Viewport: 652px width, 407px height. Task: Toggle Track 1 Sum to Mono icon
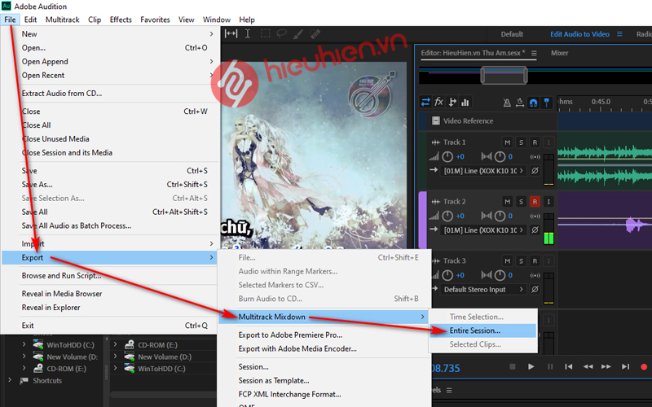click(x=535, y=157)
